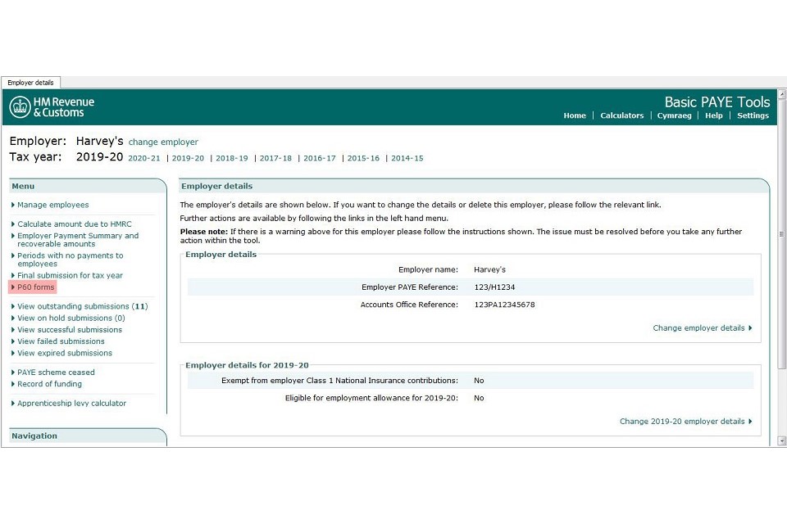Open Final submission for tax year
This screenshot has height=524, width=787.
70,275
